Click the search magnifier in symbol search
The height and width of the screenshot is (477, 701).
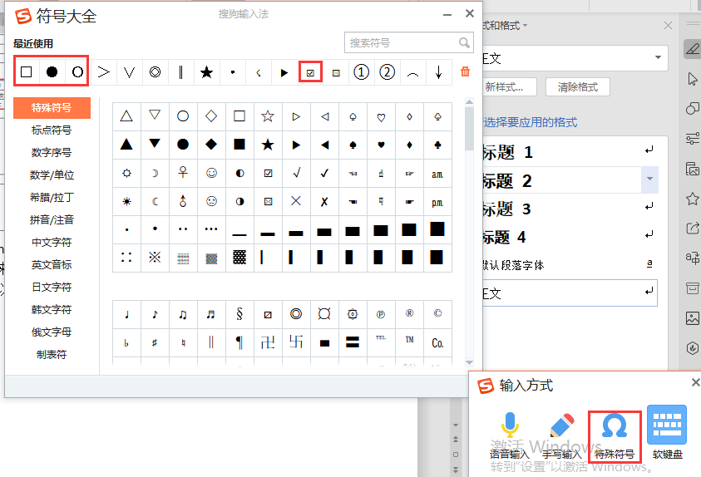pos(464,42)
